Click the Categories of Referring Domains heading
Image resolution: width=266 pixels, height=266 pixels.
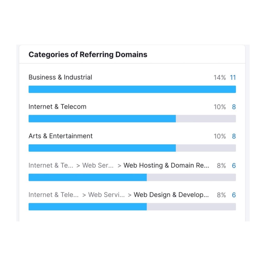(88, 55)
